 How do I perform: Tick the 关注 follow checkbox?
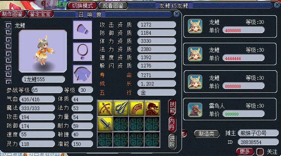[260, 152]
